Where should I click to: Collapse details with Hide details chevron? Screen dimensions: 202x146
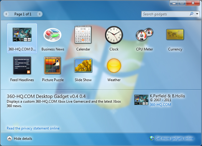point(9,139)
